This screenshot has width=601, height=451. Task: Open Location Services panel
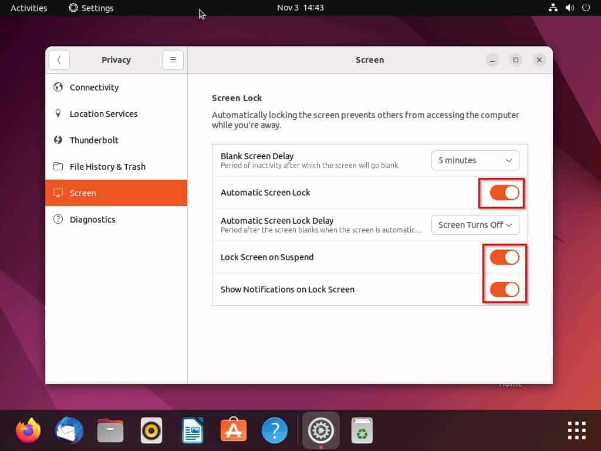(x=116, y=113)
